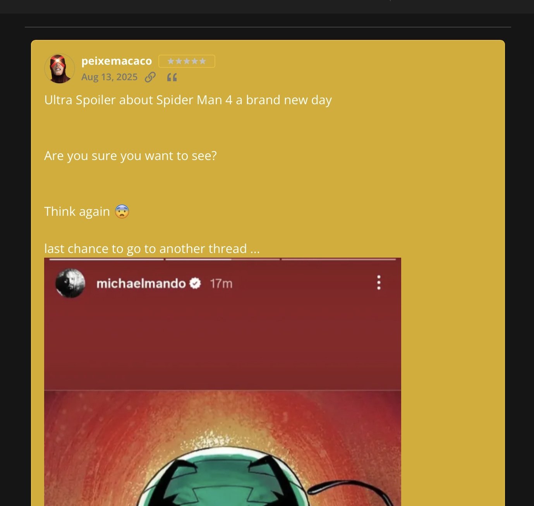Open the Aug 13, 2025 post date

tap(109, 77)
